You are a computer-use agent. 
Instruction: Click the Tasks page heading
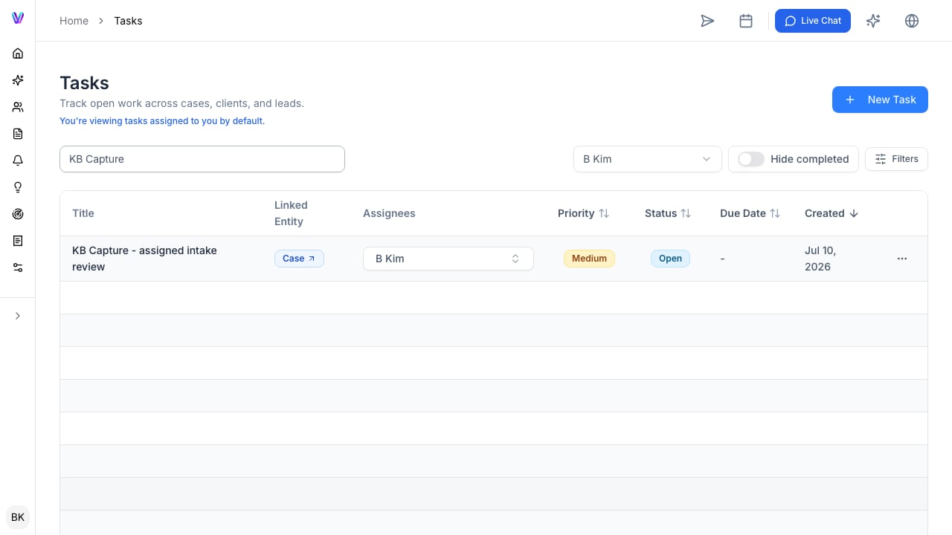tap(84, 83)
